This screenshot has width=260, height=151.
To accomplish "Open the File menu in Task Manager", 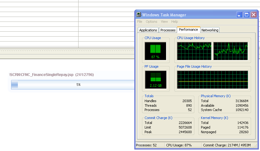I will pos(140,22).
